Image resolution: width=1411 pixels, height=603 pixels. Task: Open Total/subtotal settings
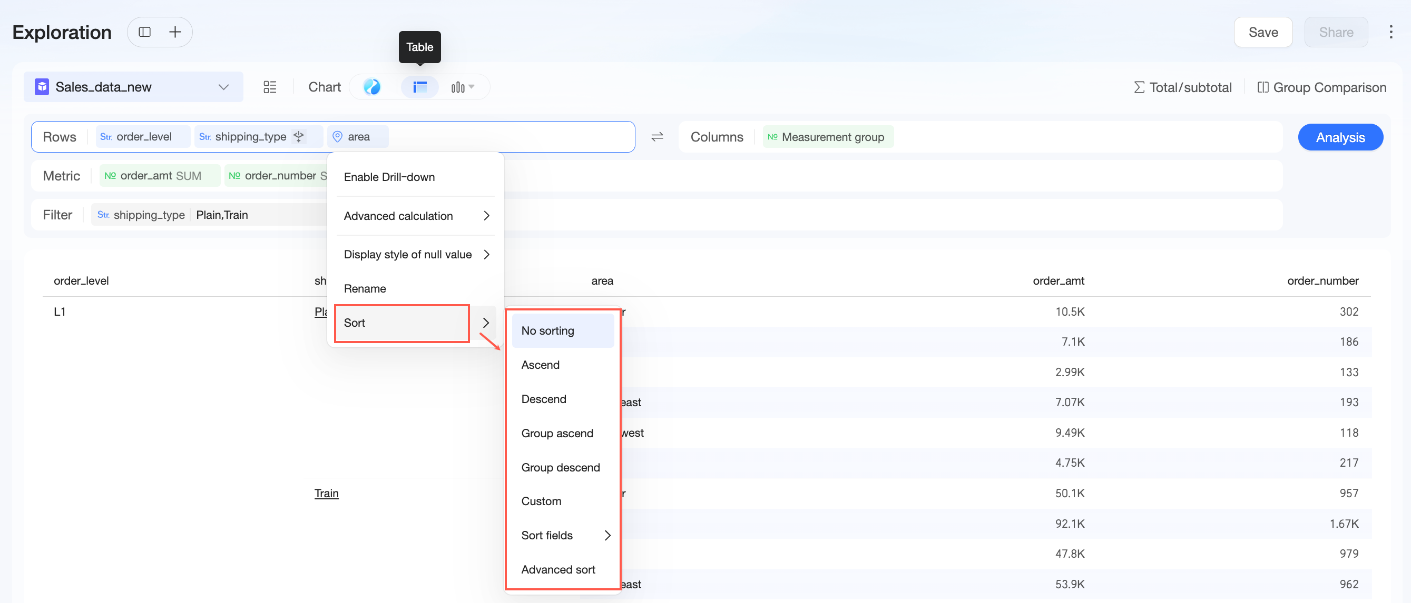1182,87
